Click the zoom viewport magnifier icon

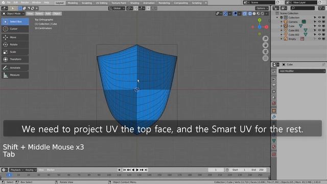(265, 39)
